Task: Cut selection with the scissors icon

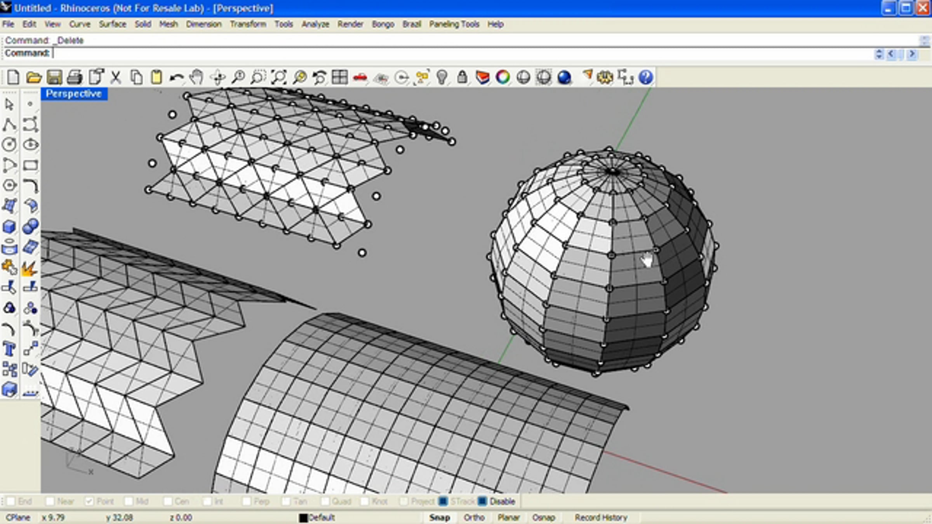Action: click(x=115, y=77)
